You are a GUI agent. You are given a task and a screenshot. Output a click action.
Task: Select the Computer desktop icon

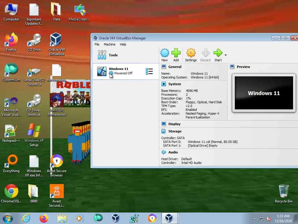11,12
